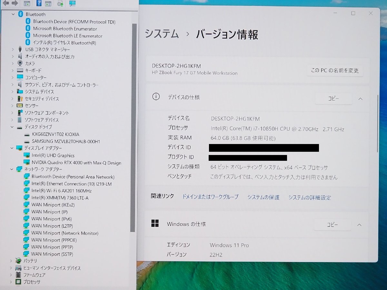Select Bluetooth Device (Personal Area Network)
Viewport: 387px width, 290px height.
click(73, 177)
